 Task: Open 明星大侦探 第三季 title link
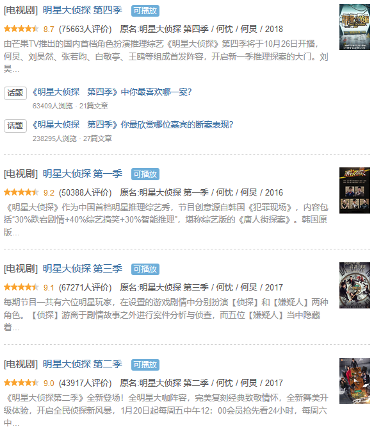click(83, 269)
